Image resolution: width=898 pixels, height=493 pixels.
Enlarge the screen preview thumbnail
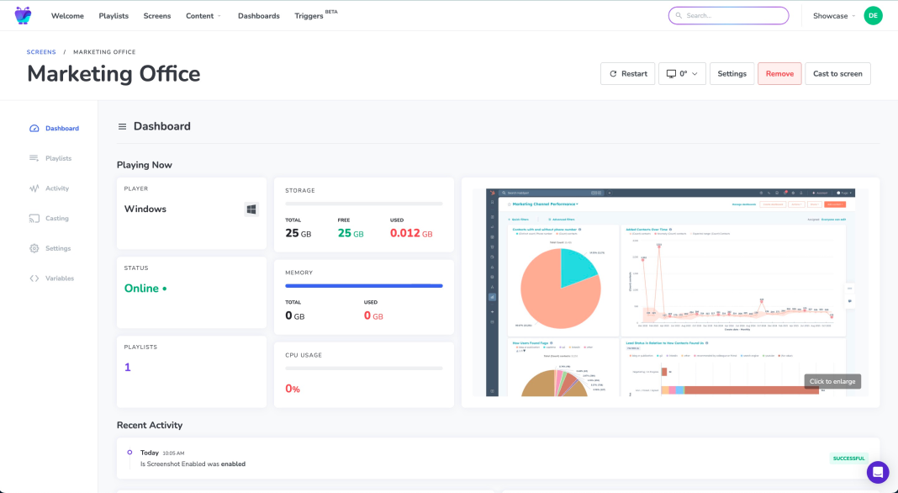coord(669,289)
